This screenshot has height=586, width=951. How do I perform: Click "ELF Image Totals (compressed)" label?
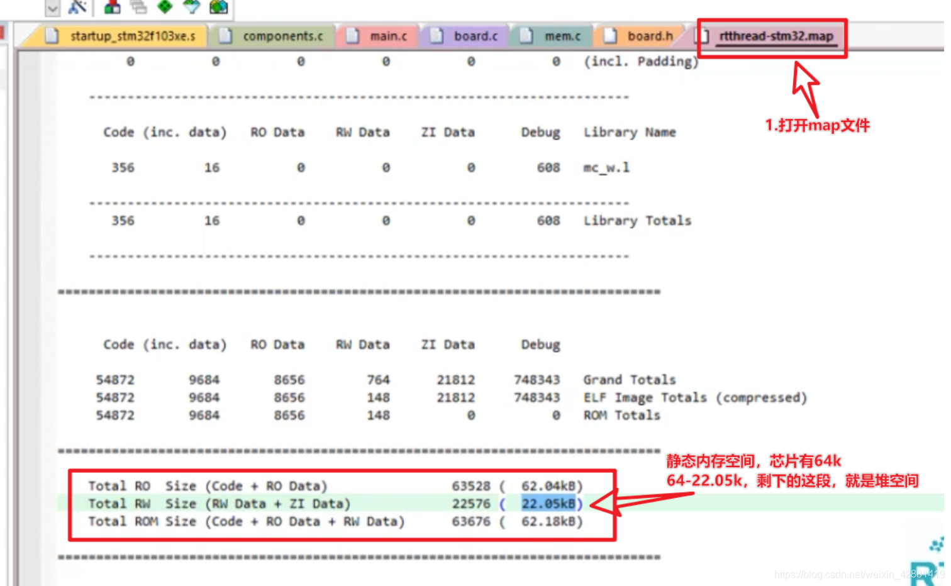pyautogui.click(x=695, y=397)
